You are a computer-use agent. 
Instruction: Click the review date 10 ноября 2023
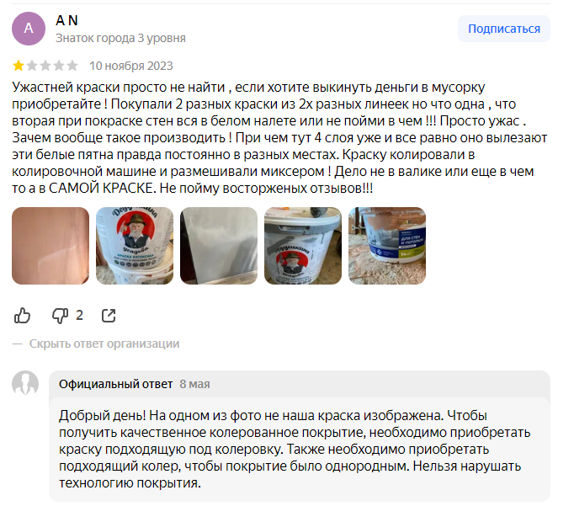click(x=131, y=66)
